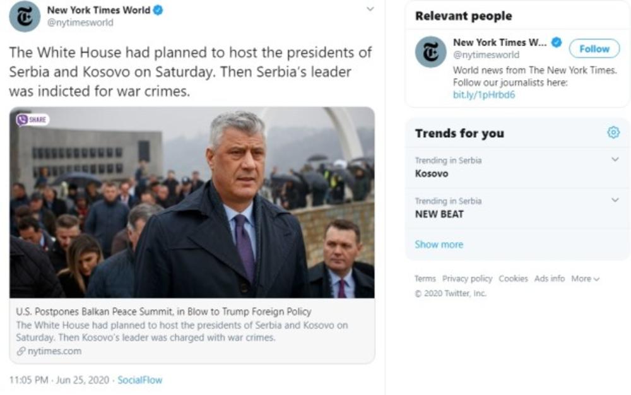631x395 pixels.
Task: Click verified badge in Relevant people panel
Action: pos(557,43)
